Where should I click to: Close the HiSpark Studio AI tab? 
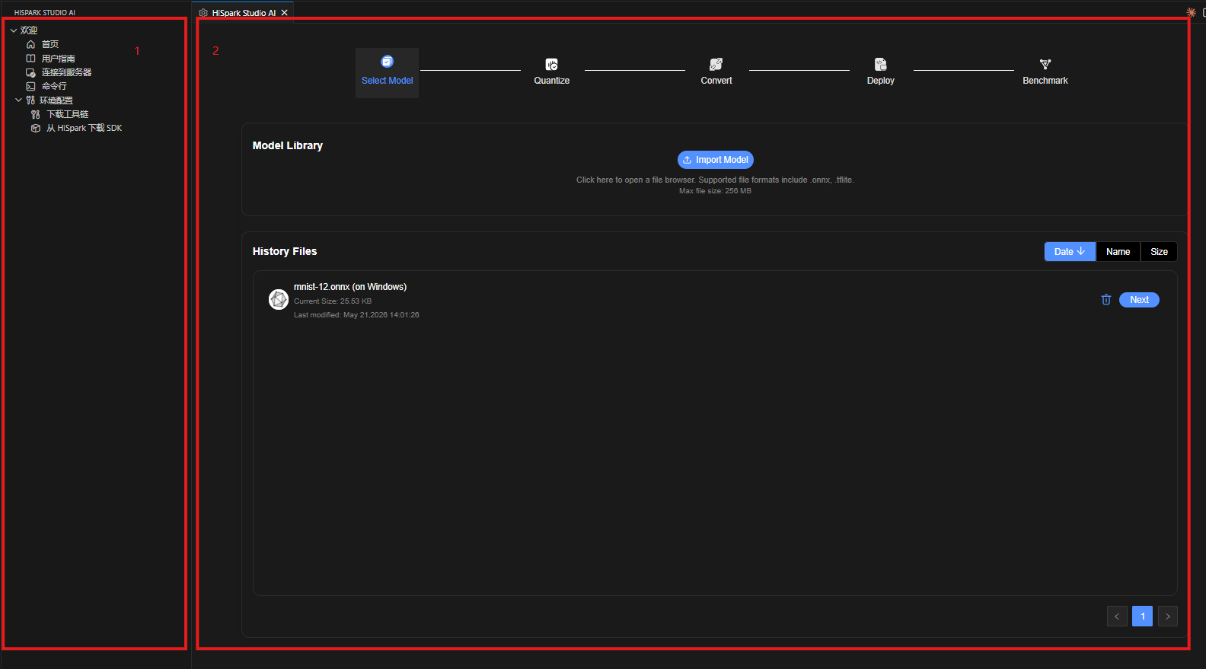pos(285,13)
